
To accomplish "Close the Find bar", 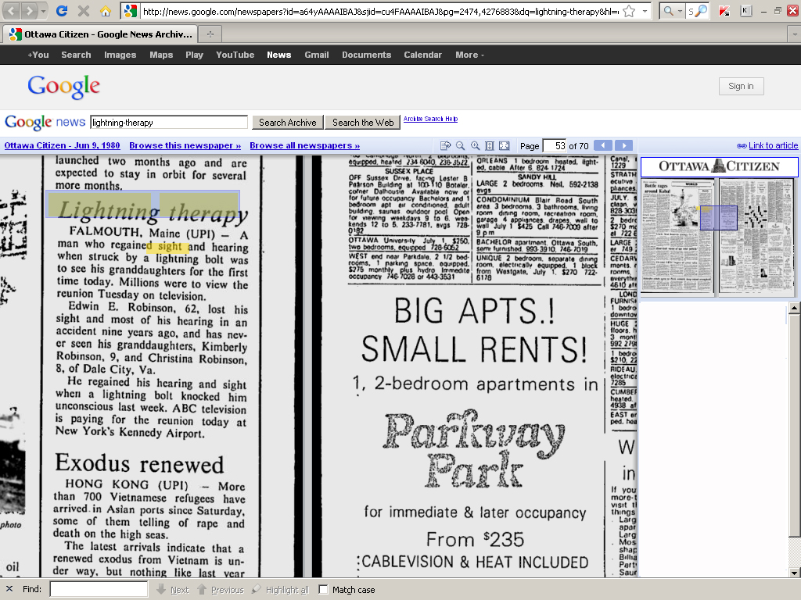I will click(9, 589).
